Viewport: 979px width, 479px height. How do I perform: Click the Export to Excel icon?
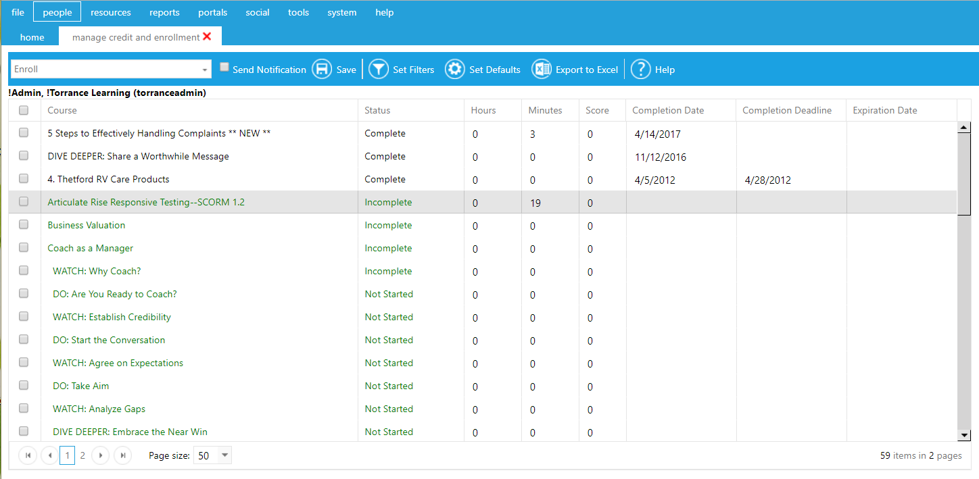[x=542, y=69]
